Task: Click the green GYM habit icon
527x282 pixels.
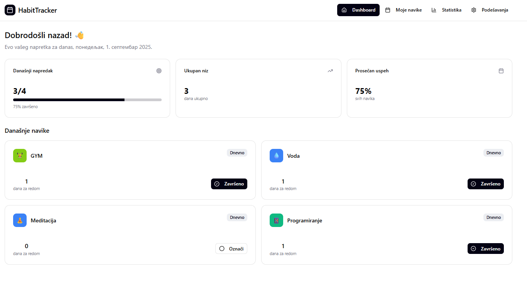Action: click(x=20, y=155)
